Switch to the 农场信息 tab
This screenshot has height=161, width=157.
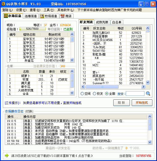tap(13, 16)
